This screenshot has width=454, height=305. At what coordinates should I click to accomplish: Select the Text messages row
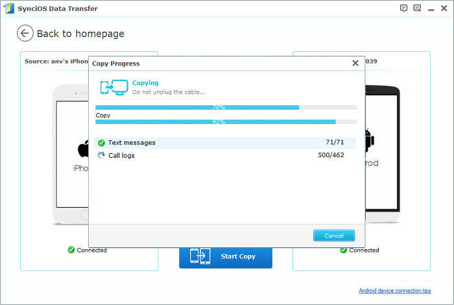click(226, 143)
